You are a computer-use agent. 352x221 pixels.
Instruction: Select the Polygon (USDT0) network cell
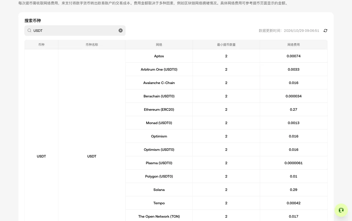point(159,176)
